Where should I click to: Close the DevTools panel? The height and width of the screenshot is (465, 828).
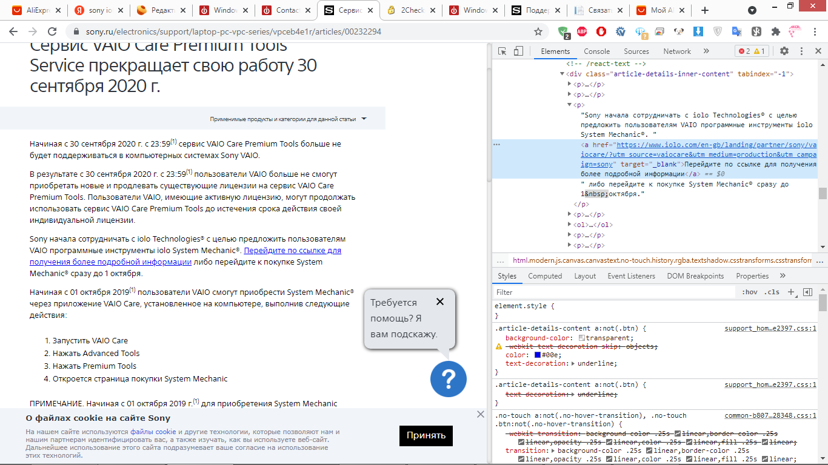[818, 51]
